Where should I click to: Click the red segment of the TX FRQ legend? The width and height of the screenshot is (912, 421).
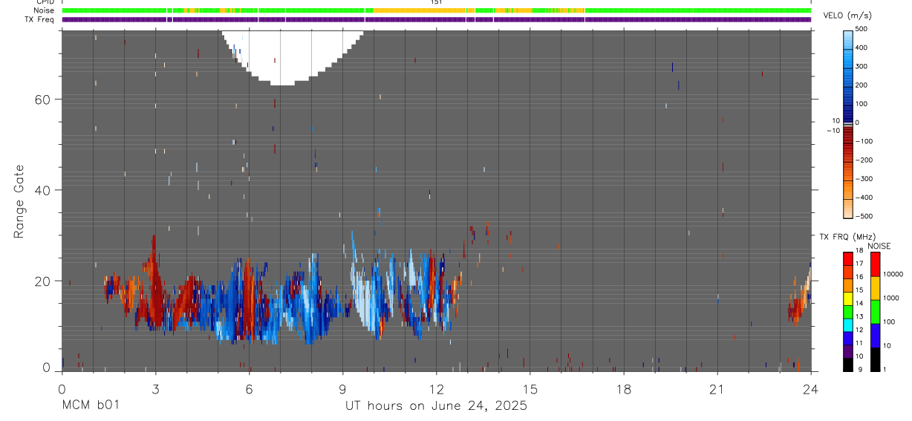(847, 259)
